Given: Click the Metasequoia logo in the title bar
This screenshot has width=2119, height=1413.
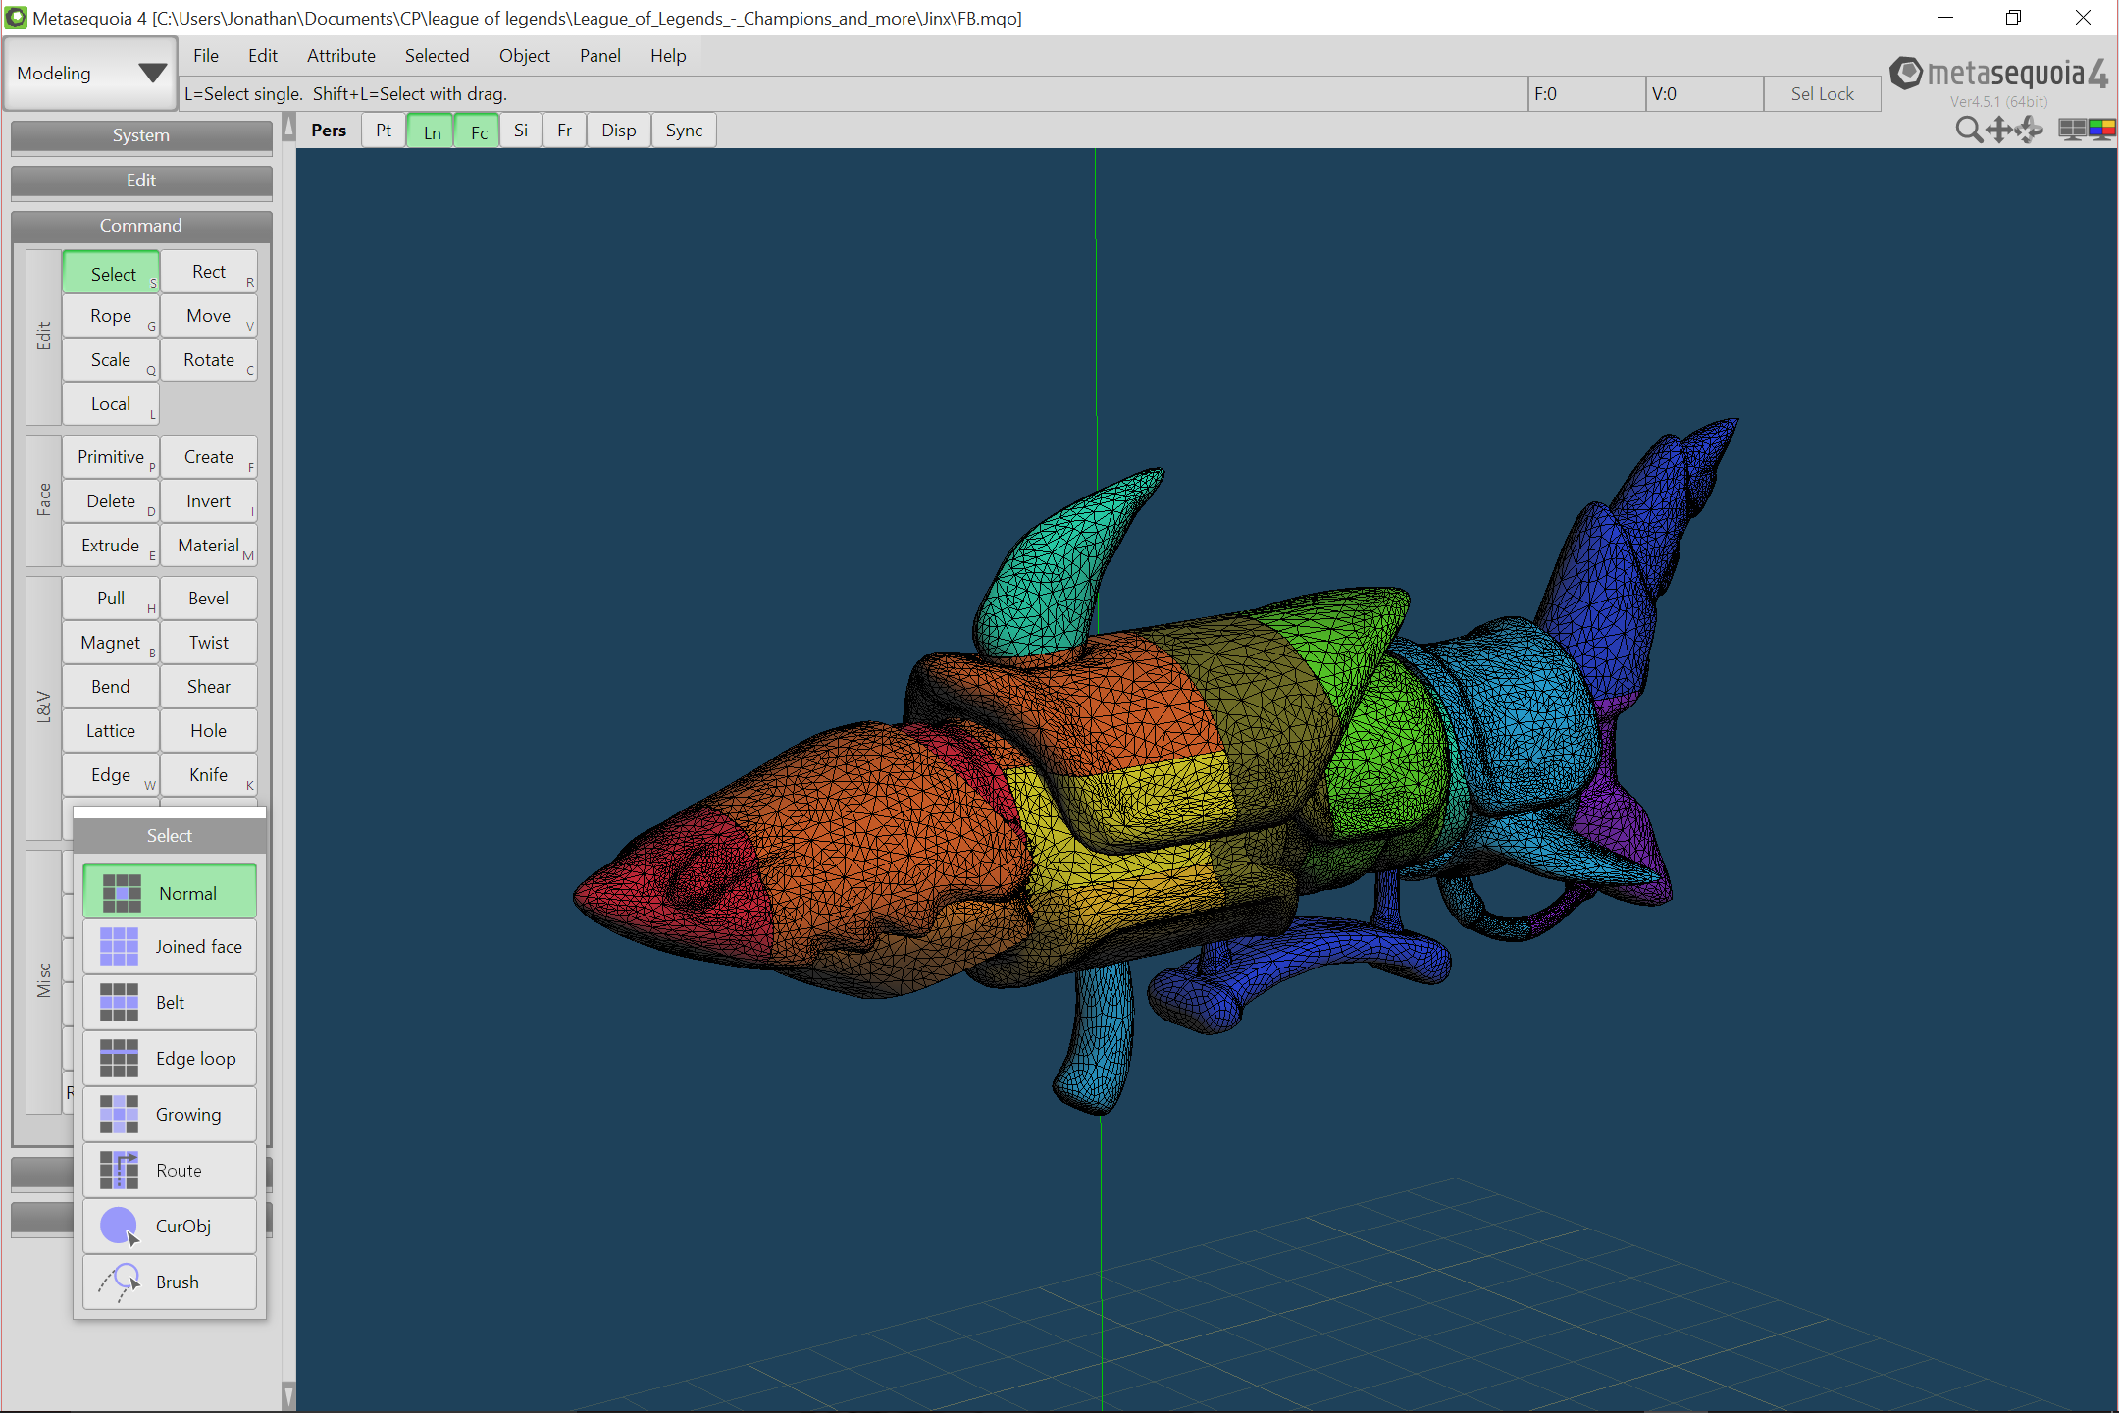Looking at the screenshot, I should pos(16,18).
